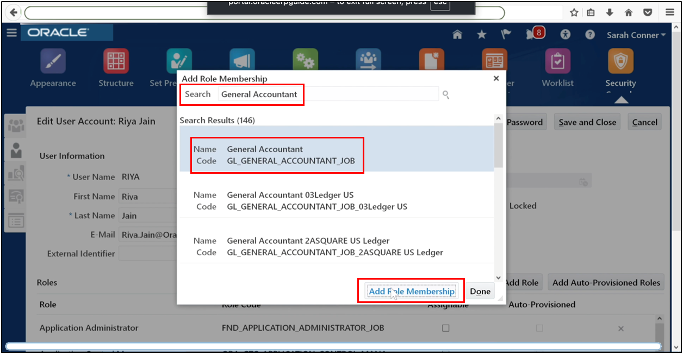Open the Home icon in the banner
This screenshot has width=683, height=354.
(457, 34)
